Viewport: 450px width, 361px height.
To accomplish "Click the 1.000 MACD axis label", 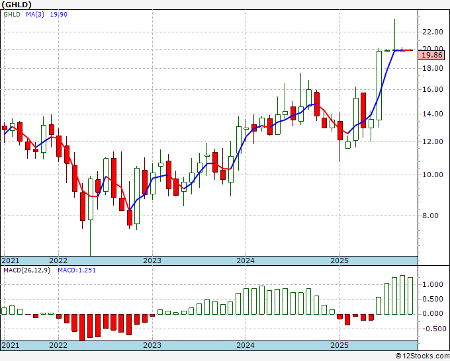I will tap(432, 284).
